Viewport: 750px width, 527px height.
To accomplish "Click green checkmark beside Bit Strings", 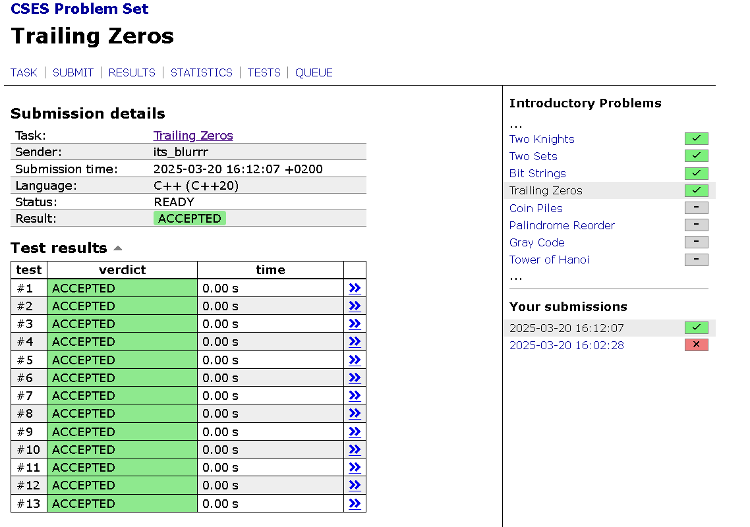I will point(697,173).
